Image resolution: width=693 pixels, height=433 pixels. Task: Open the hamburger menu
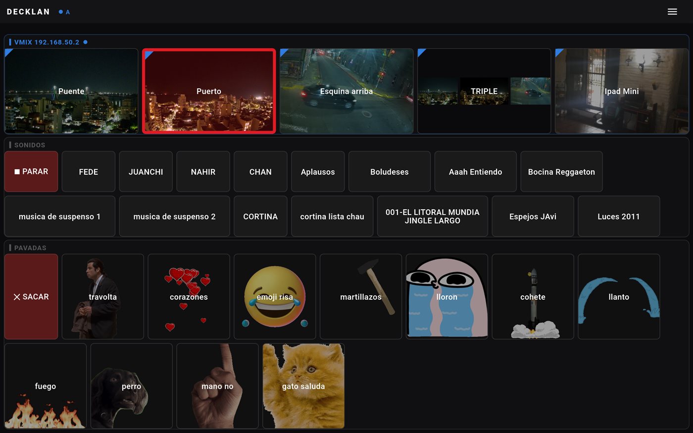point(672,12)
